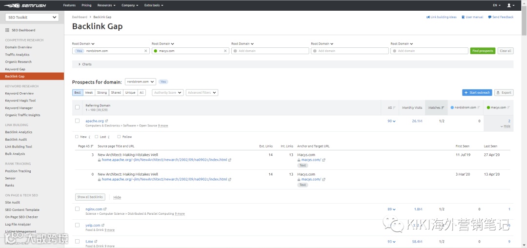Open yelp.com external link icon
The width and height of the screenshot is (527, 248).
point(103,225)
